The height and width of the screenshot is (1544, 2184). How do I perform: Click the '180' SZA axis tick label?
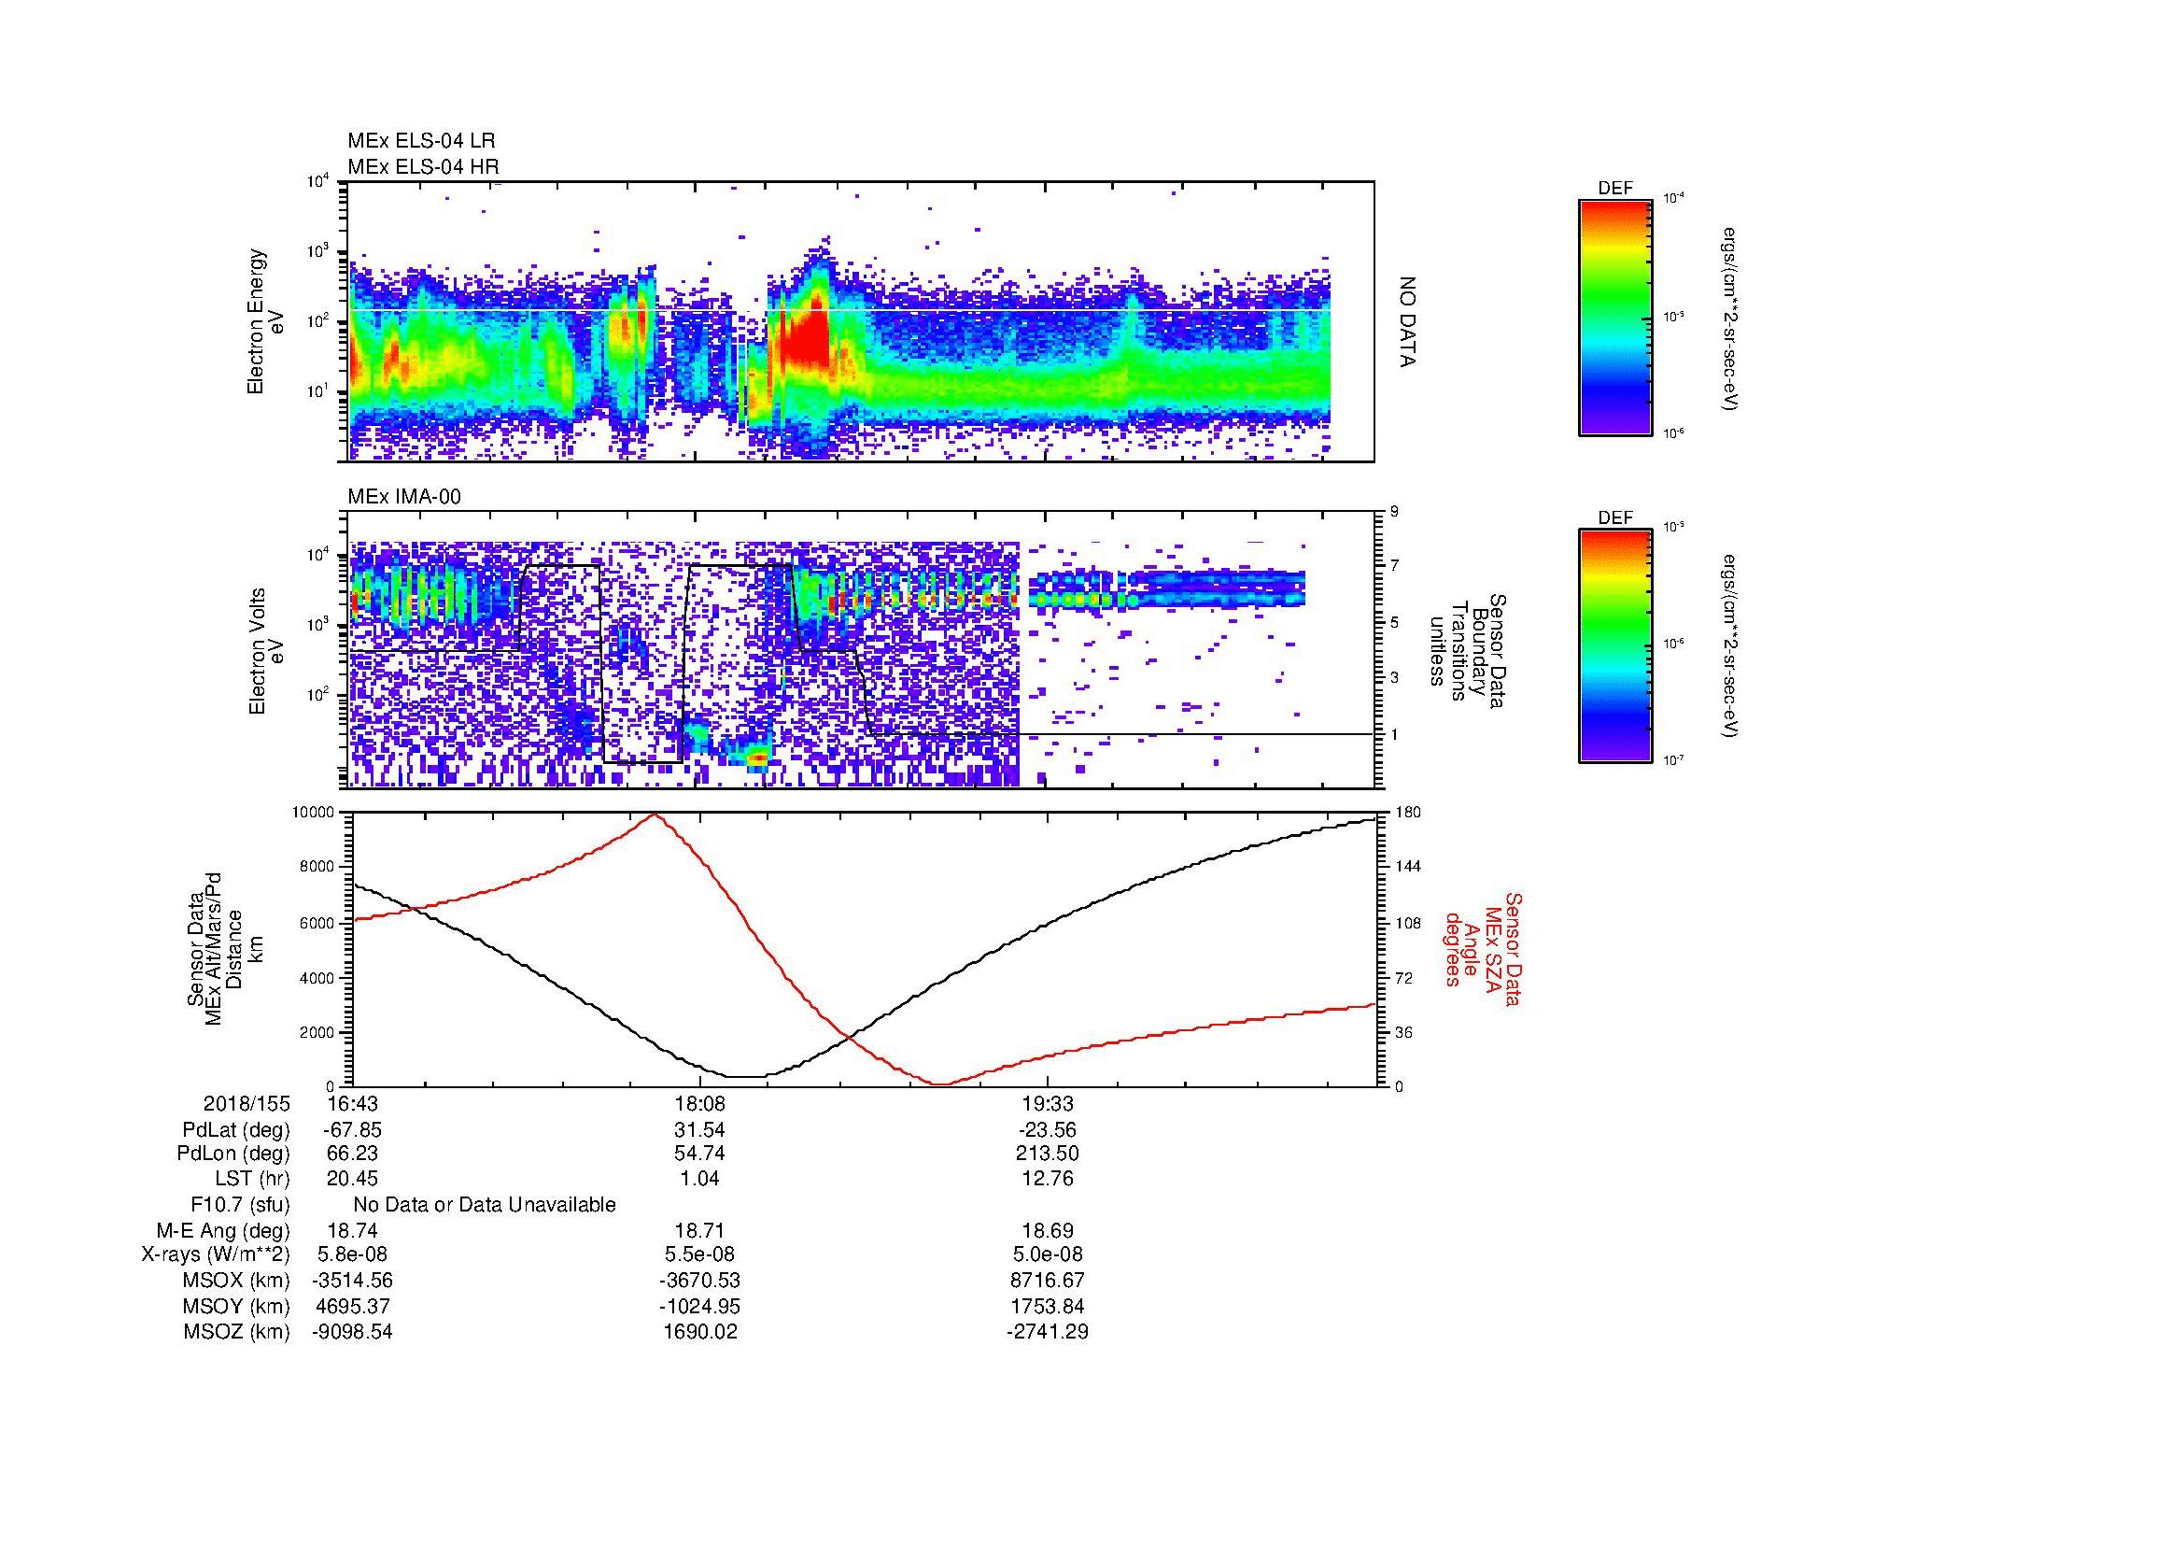(1407, 813)
